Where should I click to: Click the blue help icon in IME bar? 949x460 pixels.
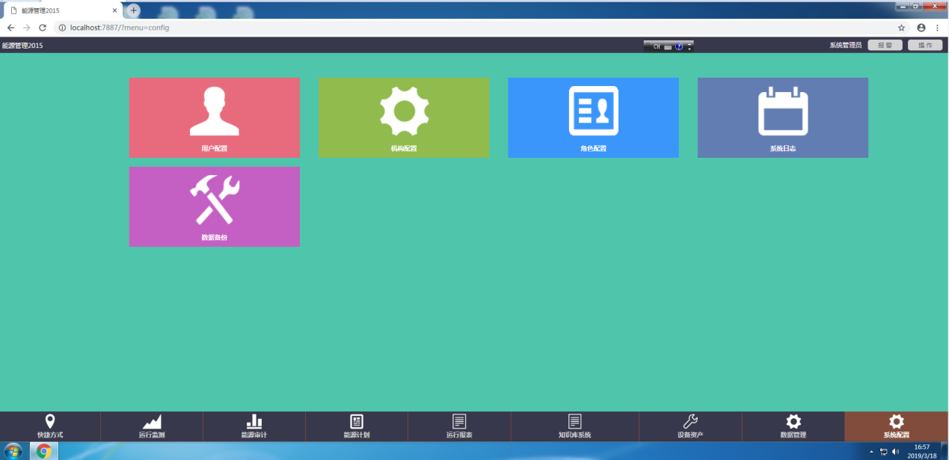[679, 46]
